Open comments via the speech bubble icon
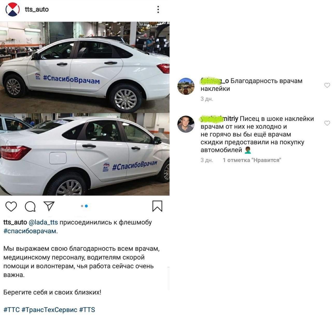This screenshot has height=316, width=332. (30, 206)
